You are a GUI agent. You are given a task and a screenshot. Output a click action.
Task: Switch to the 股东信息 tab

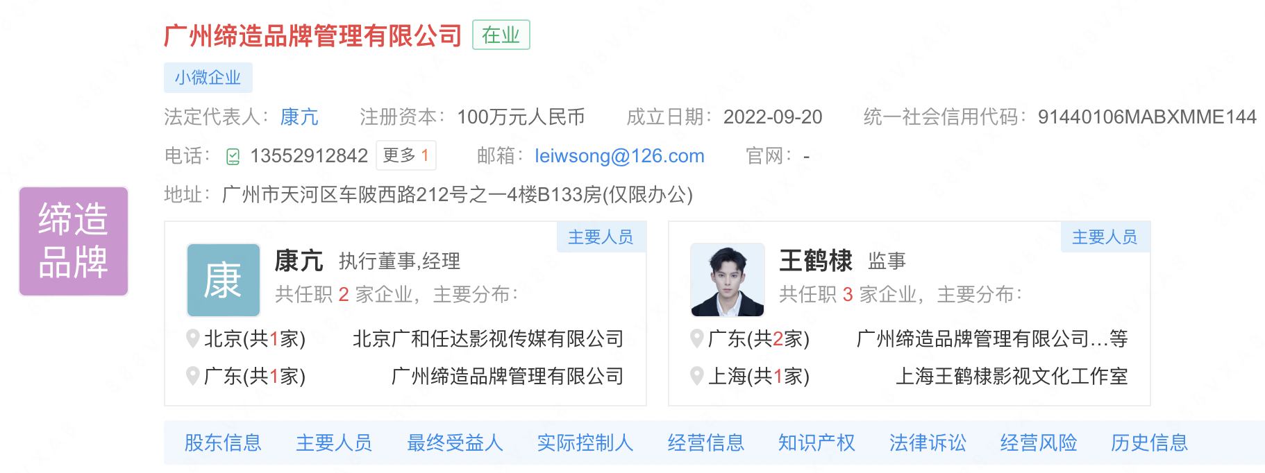(x=223, y=442)
